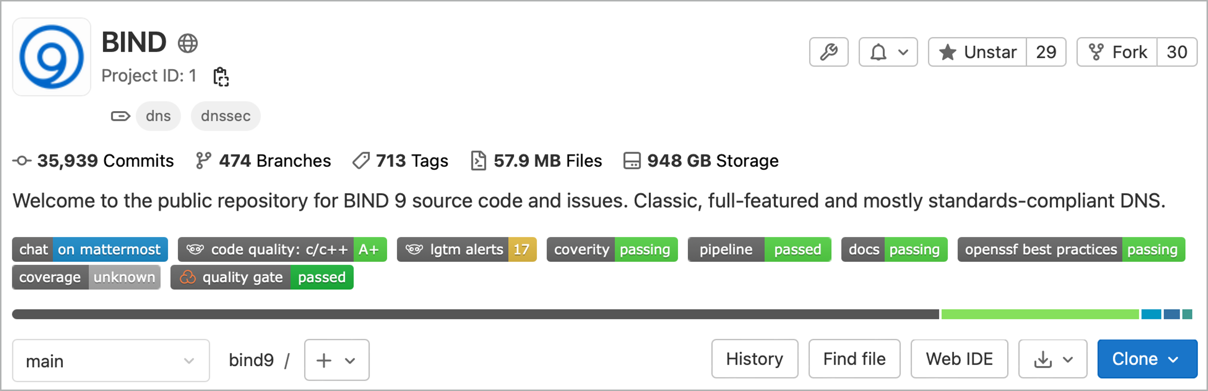The image size is (1208, 391).
Task: Open the dnssec topic tag
Action: pyautogui.click(x=226, y=116)
